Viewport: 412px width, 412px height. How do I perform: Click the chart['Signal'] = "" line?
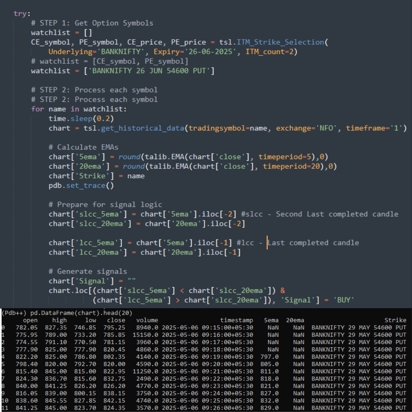(92, 281)
